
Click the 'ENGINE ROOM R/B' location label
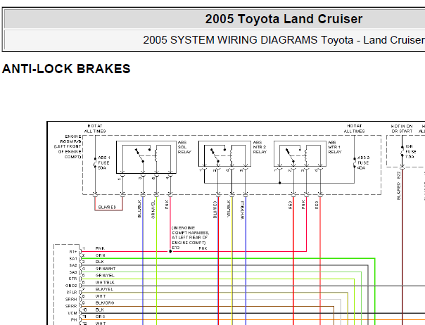pos(68,146)
